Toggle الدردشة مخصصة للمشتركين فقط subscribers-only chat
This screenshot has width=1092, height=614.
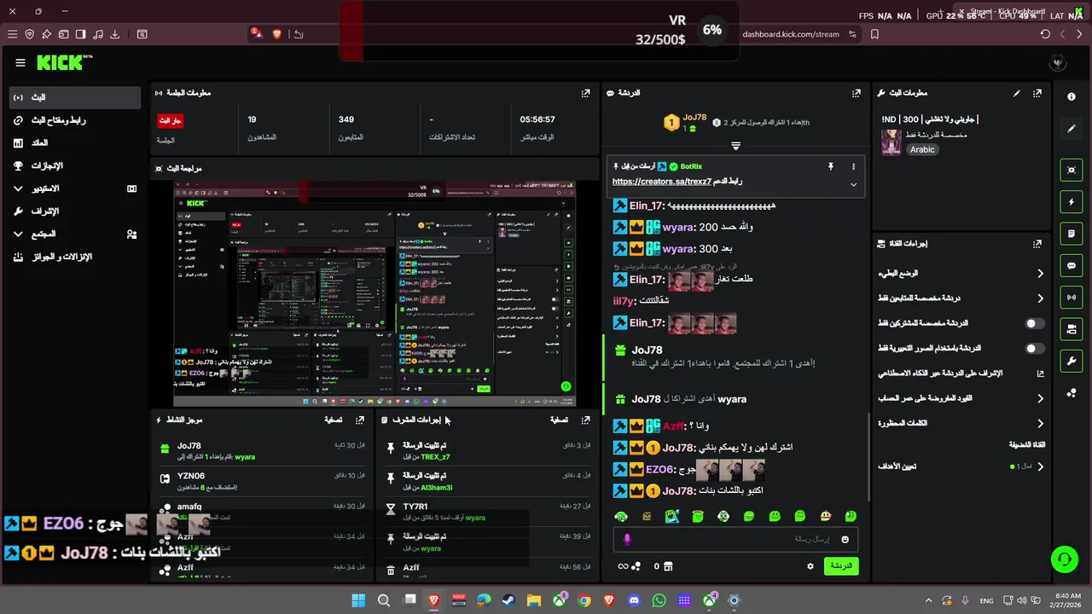pos(1034,323)
